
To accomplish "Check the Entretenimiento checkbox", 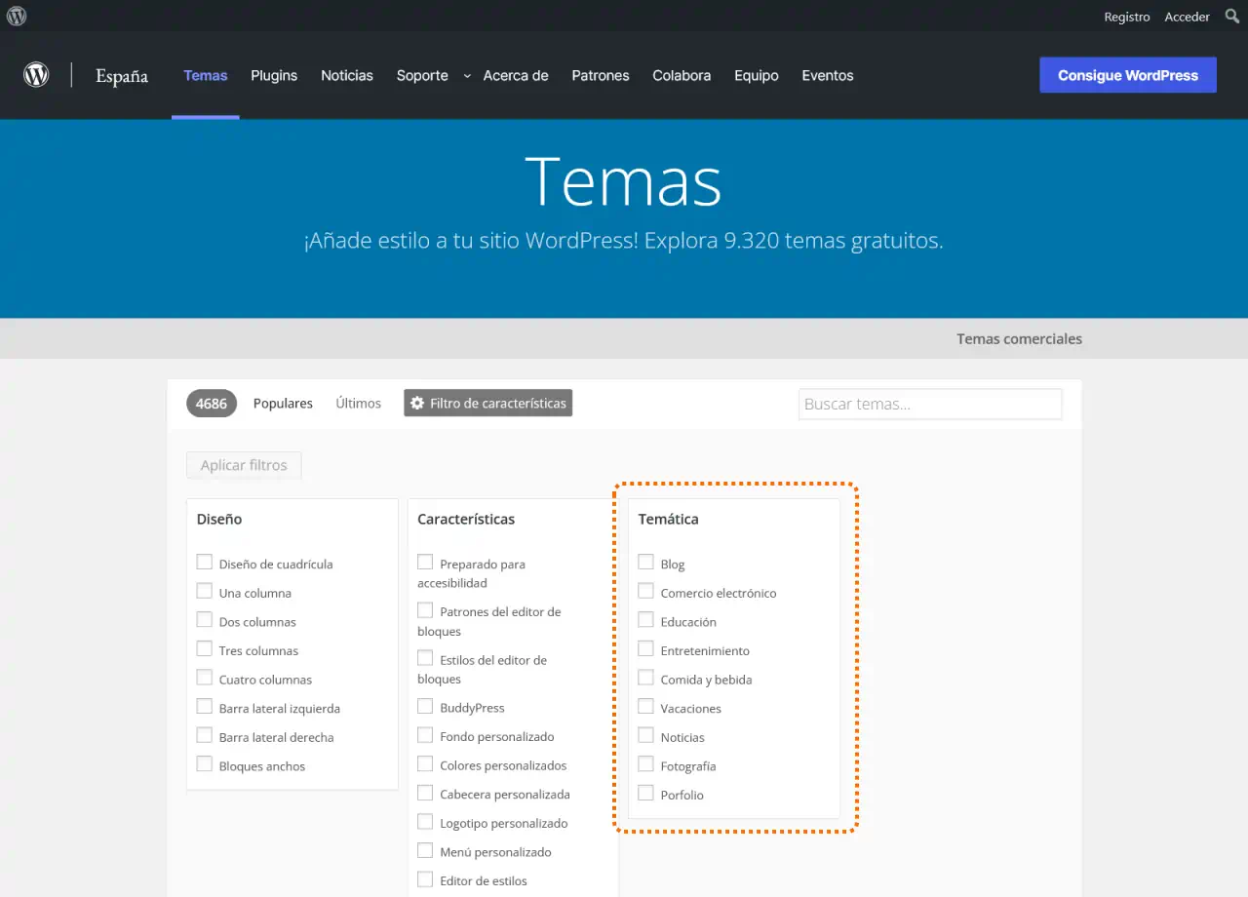I will point(645,648).
